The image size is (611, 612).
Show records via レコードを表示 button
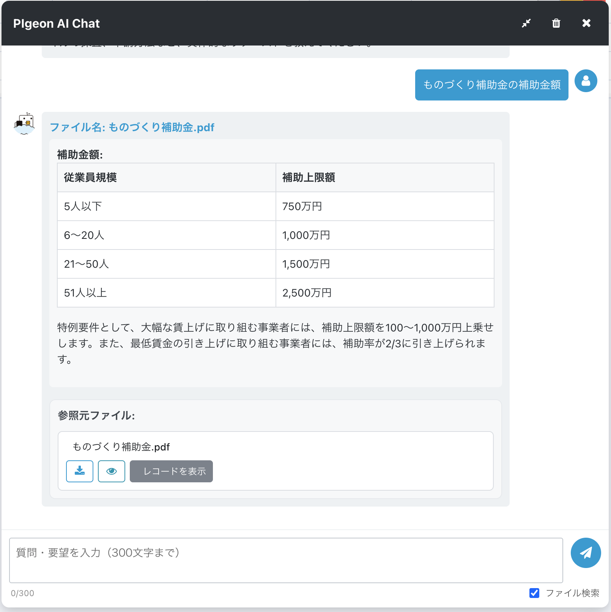(171, 471)
